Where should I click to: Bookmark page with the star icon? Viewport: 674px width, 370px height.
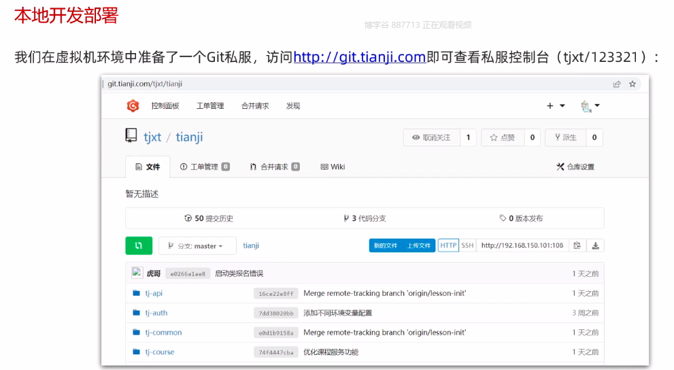click(633, 84)
